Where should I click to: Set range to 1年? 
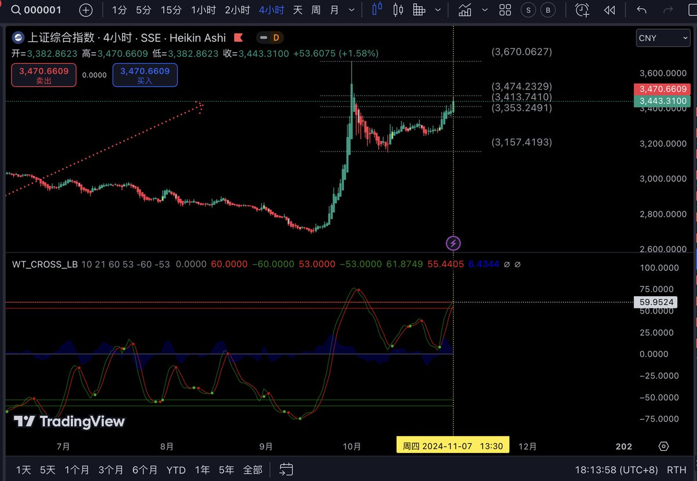click(x=202, y=469)
